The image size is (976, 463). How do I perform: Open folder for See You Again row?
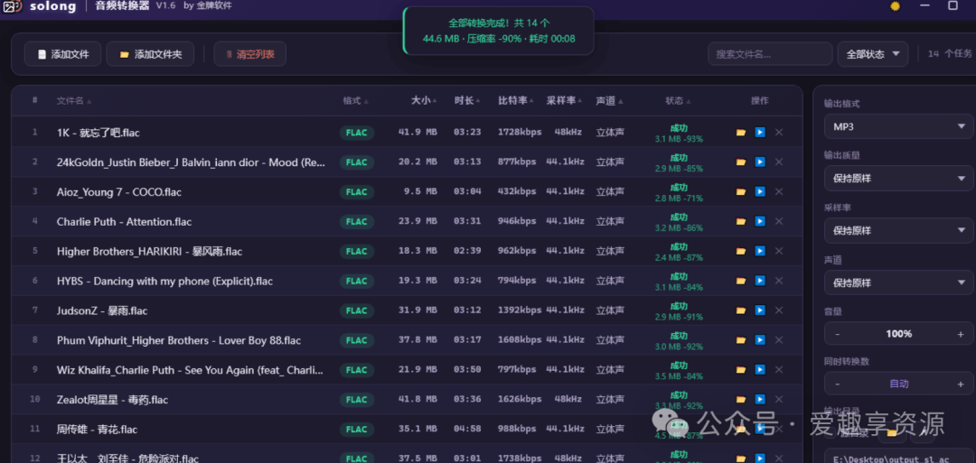point(741,370)
